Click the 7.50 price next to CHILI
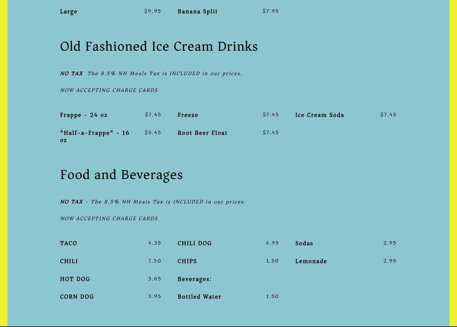The width and height of the screenshot is (457, 327). pyautogui.click(x=154, y=261)
